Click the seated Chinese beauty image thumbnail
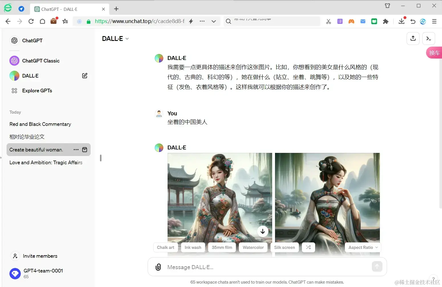Image resolution: width=442 pixels, height=287 pixels. click(219, 199)
